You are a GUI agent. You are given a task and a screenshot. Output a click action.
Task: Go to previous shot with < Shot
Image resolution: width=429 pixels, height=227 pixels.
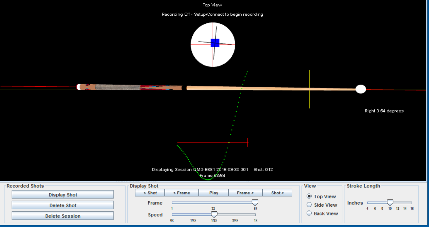(x=150, y=193)
